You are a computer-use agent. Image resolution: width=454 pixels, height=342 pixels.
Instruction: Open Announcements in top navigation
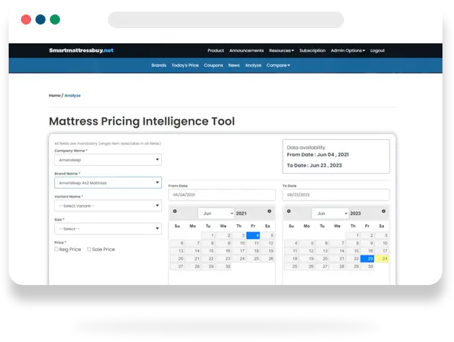click(x=247, y=51)
